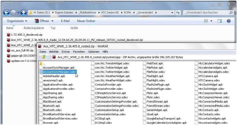Image resolution: width=237 pixels, height=125 pixels.
Task: Open the address bar history dropdown
Action: [x=172, y=13]
